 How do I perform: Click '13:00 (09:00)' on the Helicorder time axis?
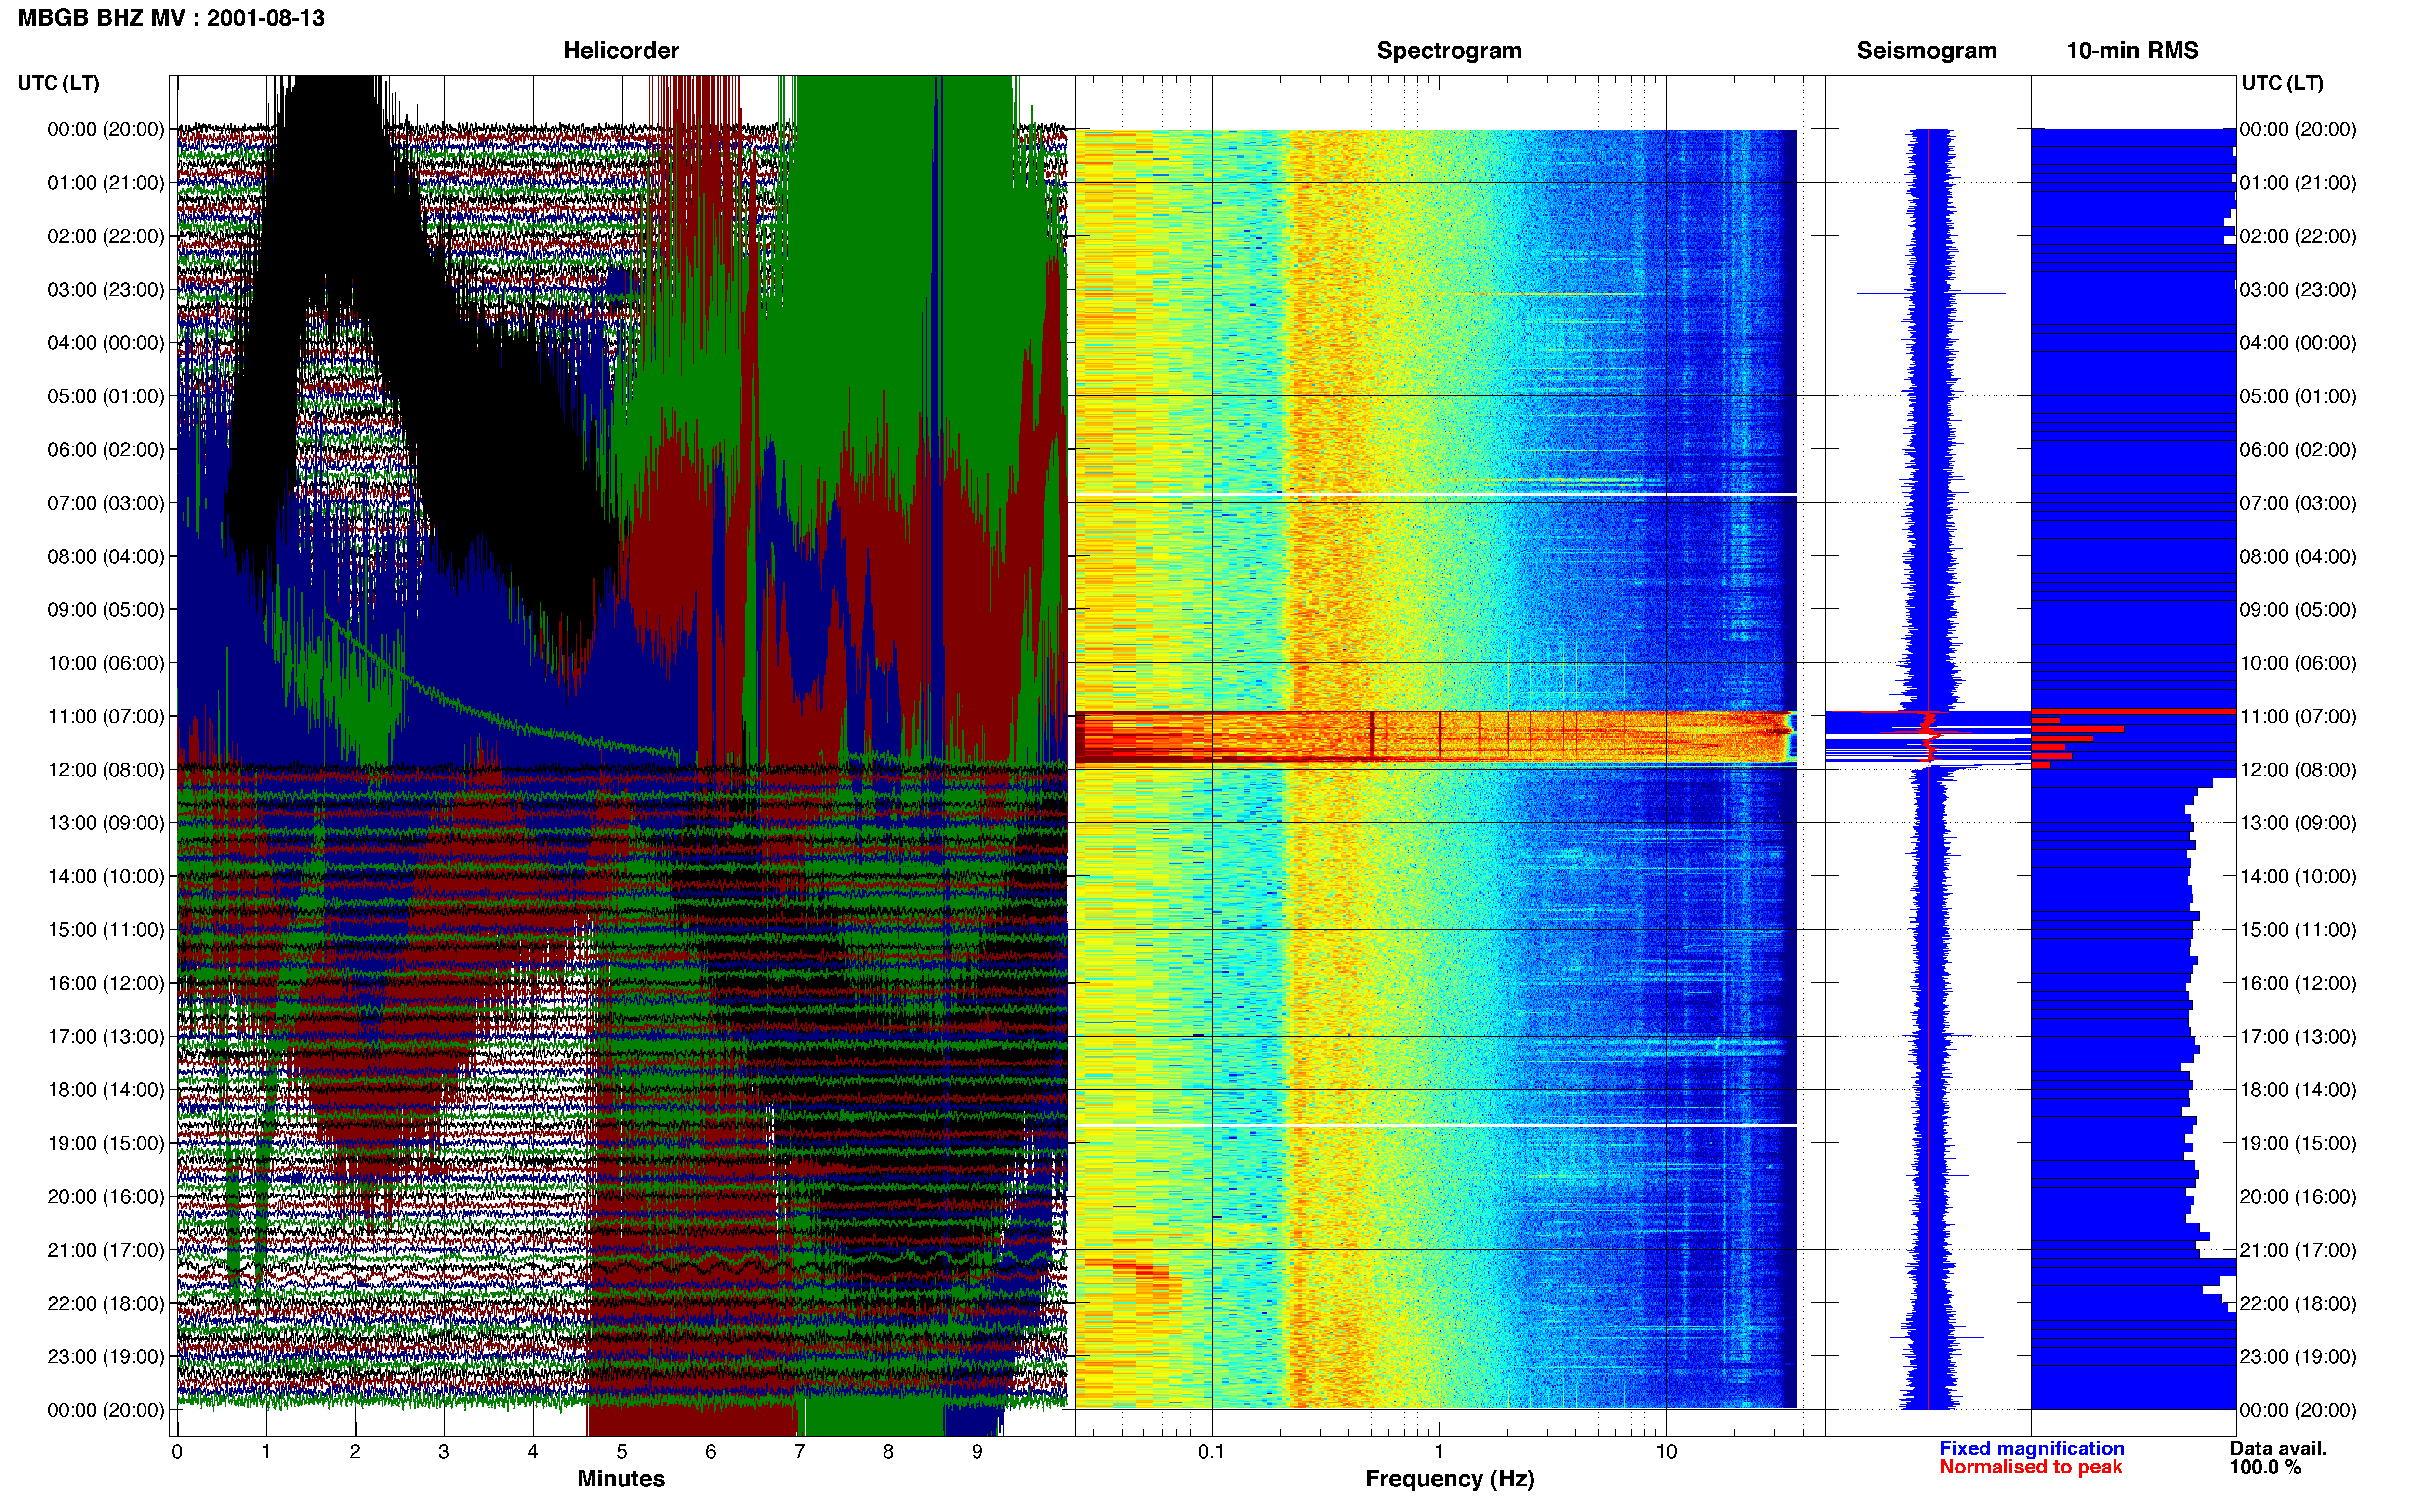106,823
